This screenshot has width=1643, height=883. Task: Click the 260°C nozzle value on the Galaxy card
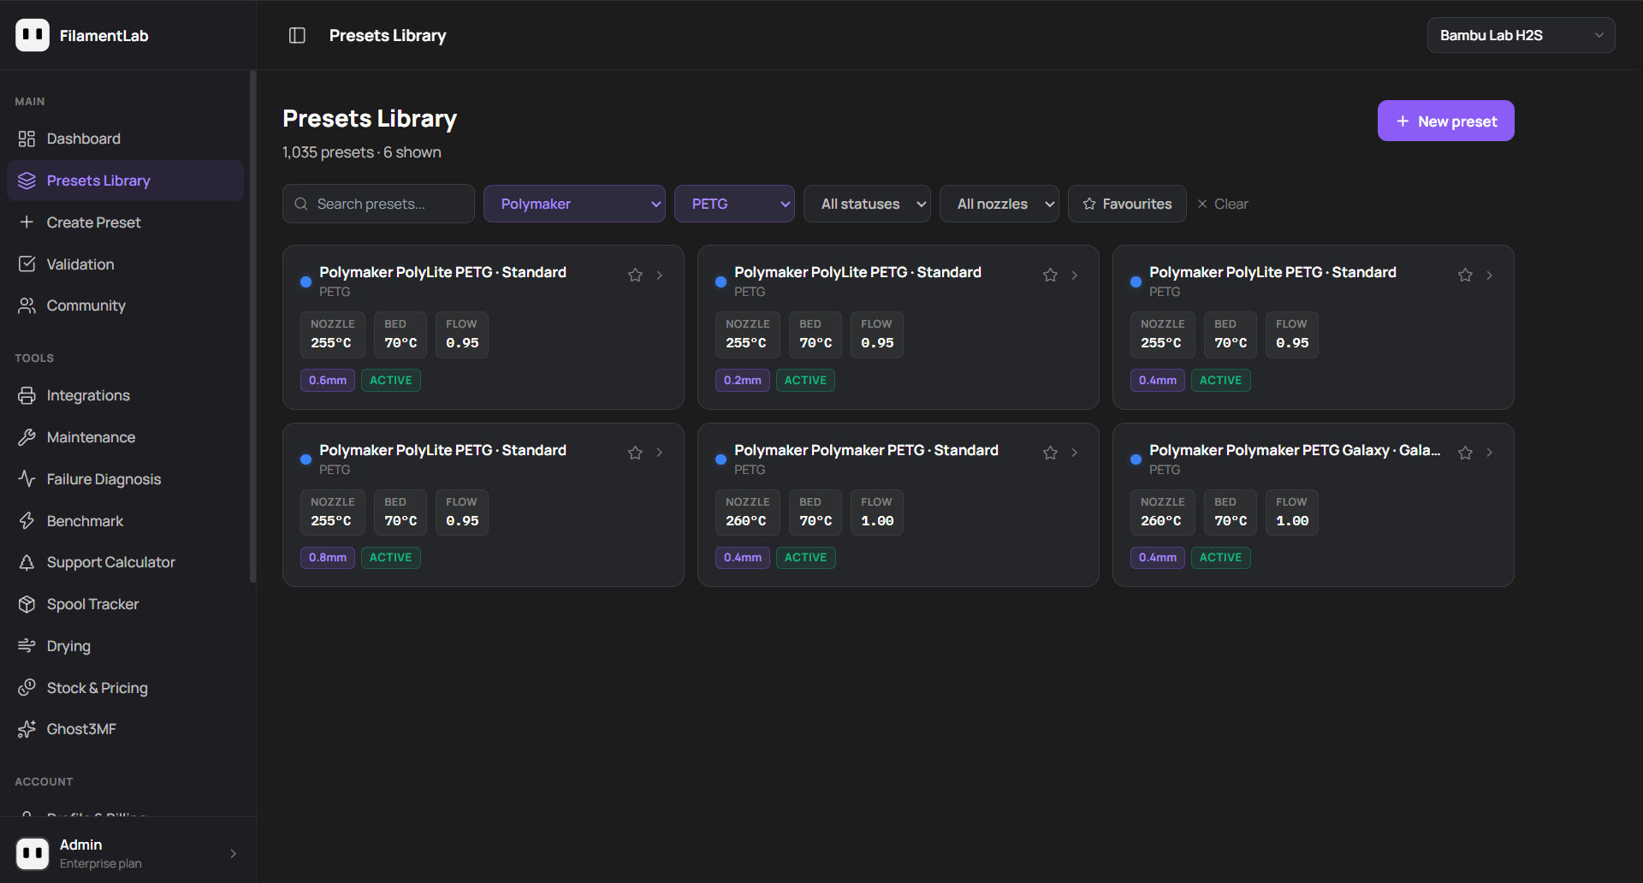[x=1161, y=521]
